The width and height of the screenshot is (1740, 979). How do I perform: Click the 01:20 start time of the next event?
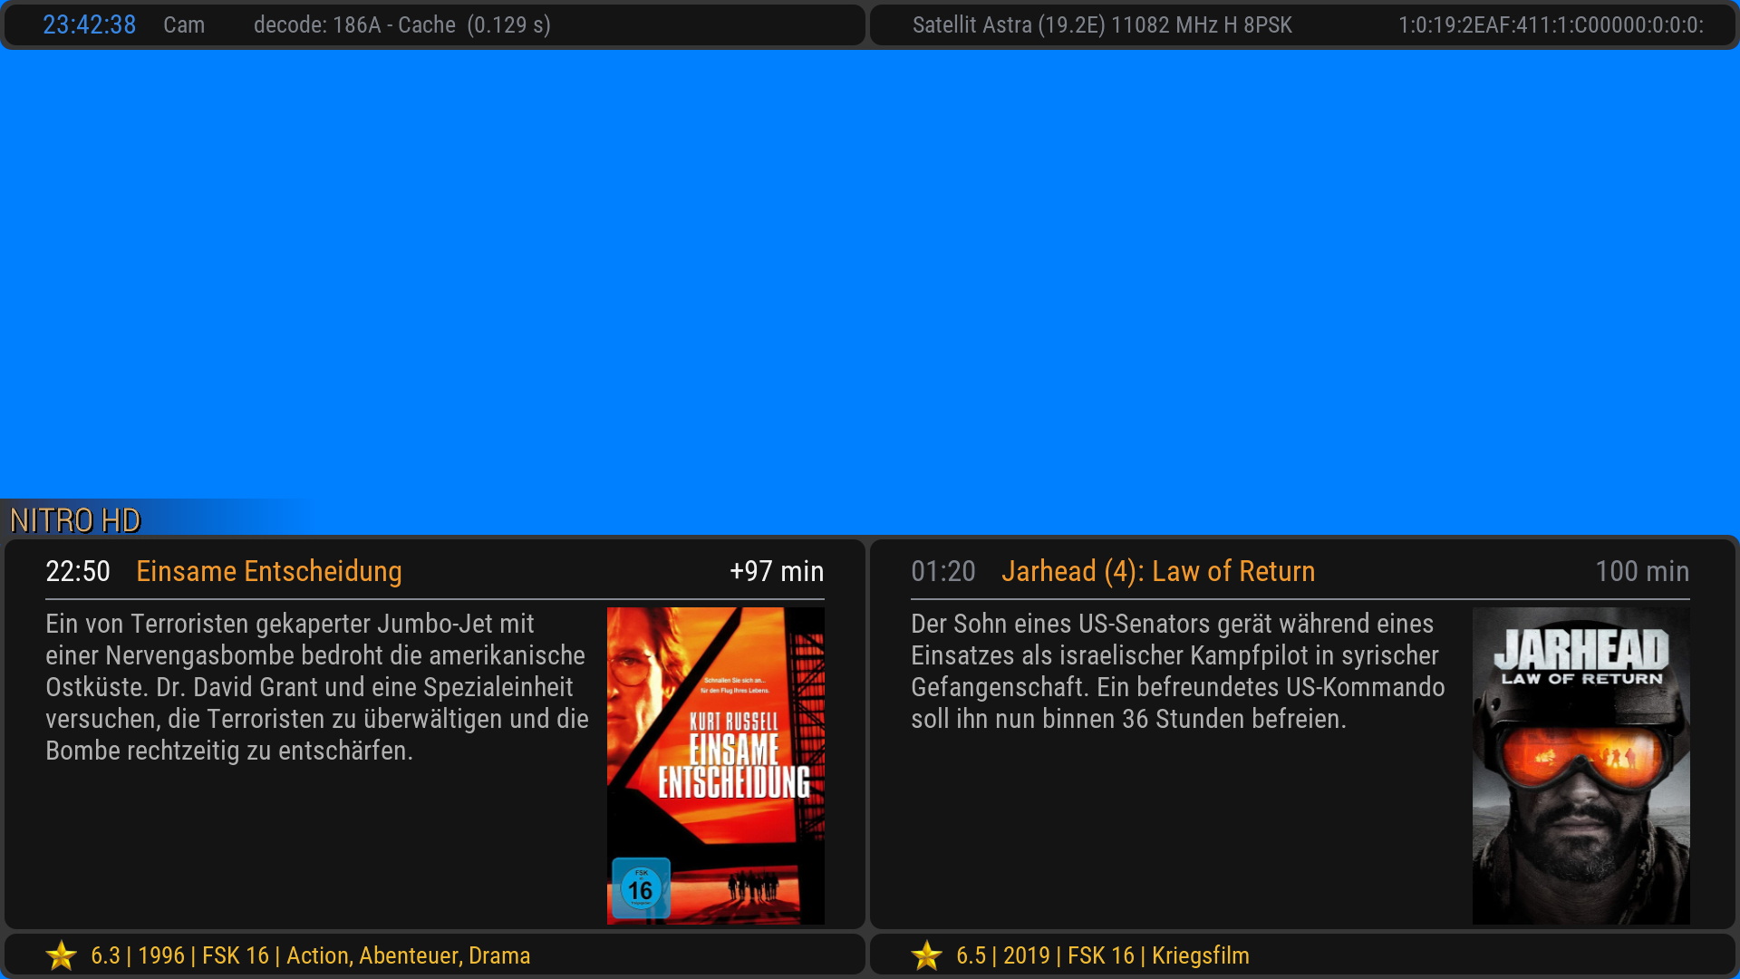[942, 571]
